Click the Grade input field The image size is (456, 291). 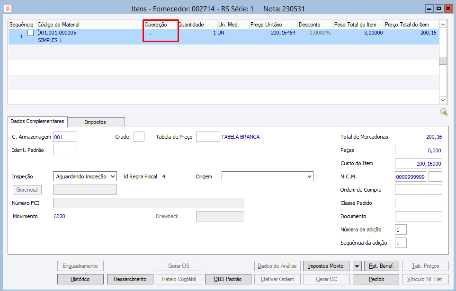[x=139, y=137]
